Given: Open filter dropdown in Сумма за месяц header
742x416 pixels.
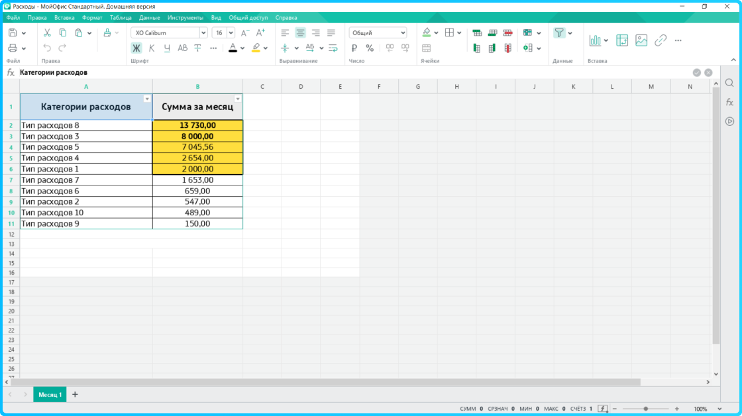Looking at the screenshot, I should [238, 99].
